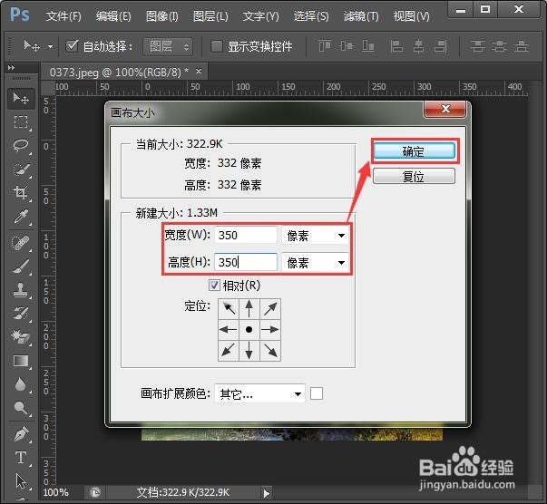Image resolution: width=547 pixels, height=504 pixels.
Task: Expand the toolbox with the double arrow
Action: point(11,67)
